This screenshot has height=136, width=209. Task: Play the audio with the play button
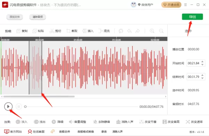[8, 106]
